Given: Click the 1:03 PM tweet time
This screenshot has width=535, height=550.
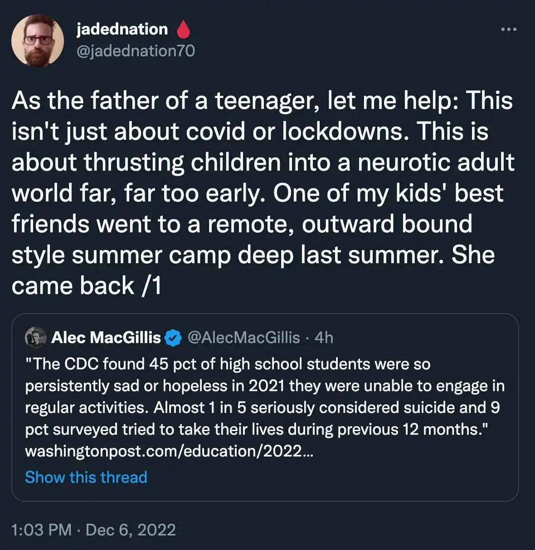Looking at the screenshot, I should pos(41,530).
